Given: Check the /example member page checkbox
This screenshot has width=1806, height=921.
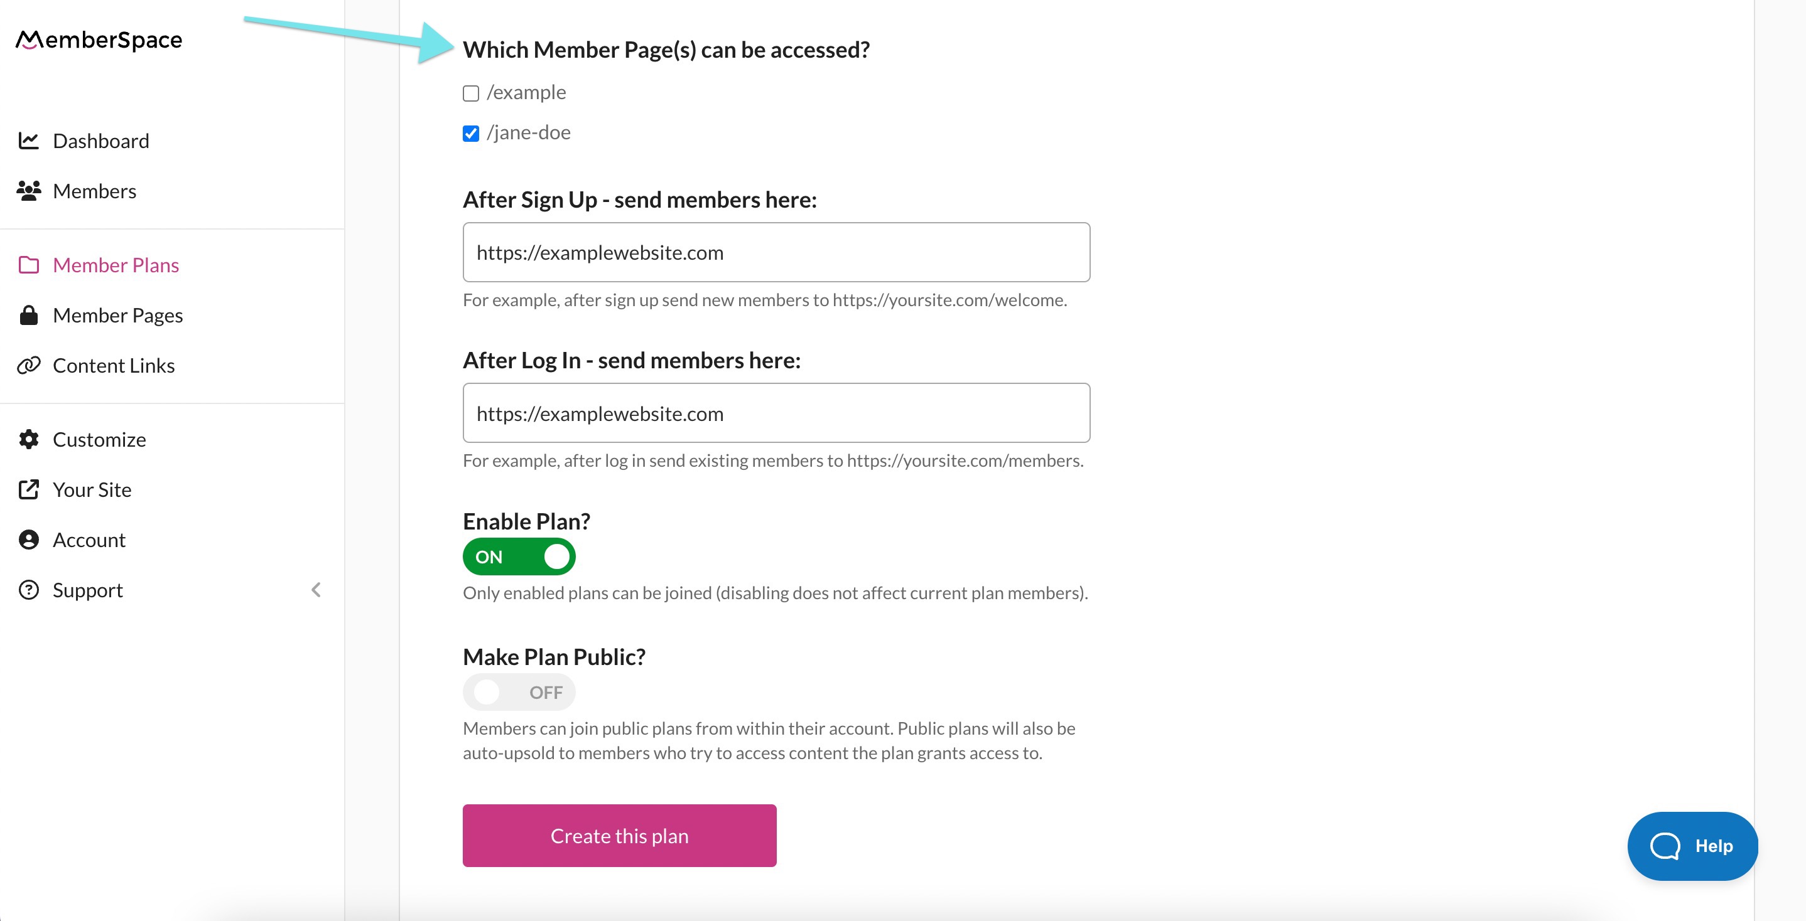Looking at the screenshot, I should (470, 92).
